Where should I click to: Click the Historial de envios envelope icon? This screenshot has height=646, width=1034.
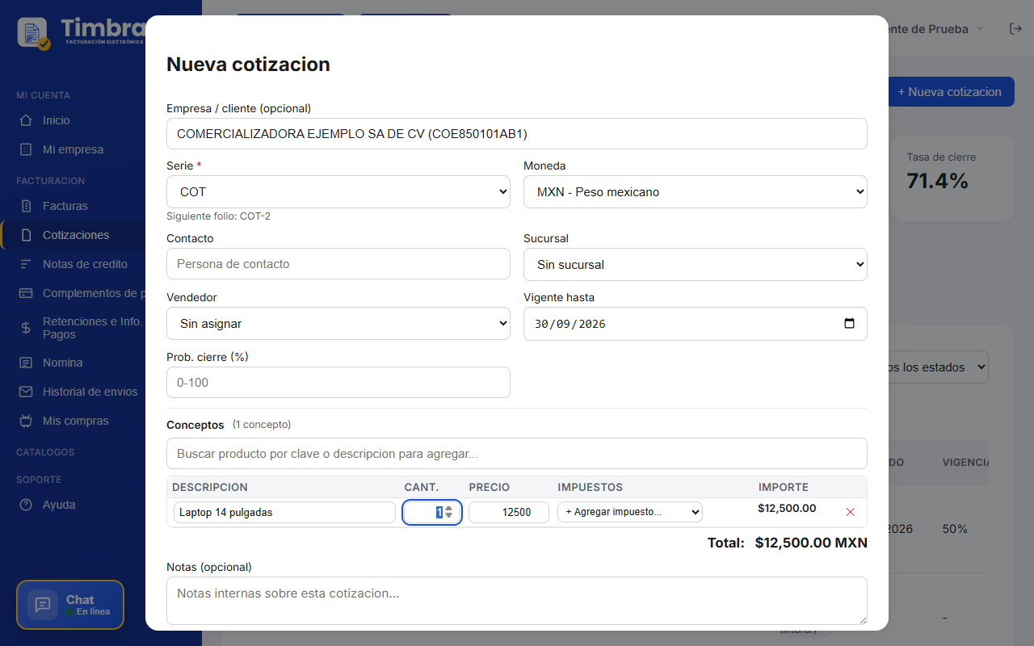(x=26, y=392)
